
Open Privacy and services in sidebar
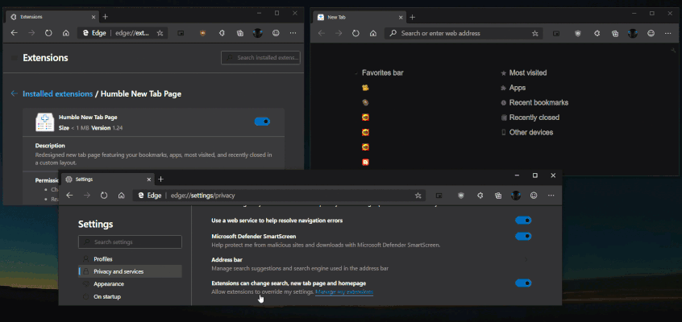click(130, 271)
